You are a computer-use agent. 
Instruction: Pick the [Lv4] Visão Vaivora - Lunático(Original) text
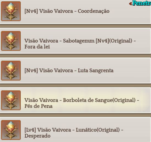tap(74, 130)
